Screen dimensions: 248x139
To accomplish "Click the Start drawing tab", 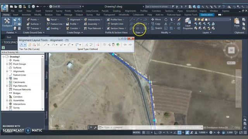I will [9, 37].
